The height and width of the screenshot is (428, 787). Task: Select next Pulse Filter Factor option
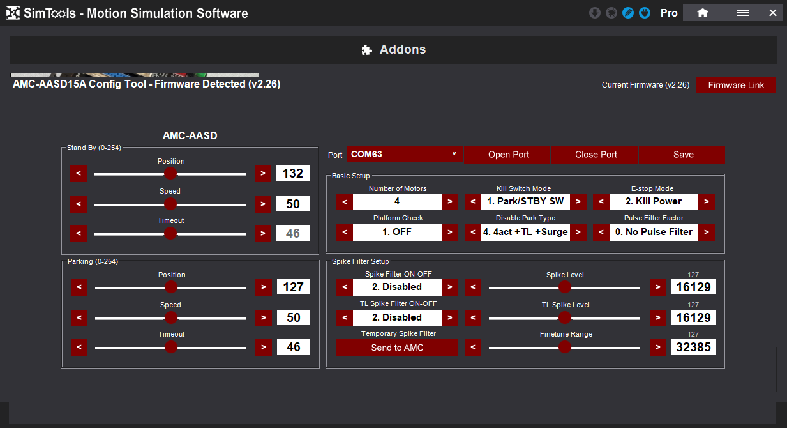[707, 233]
